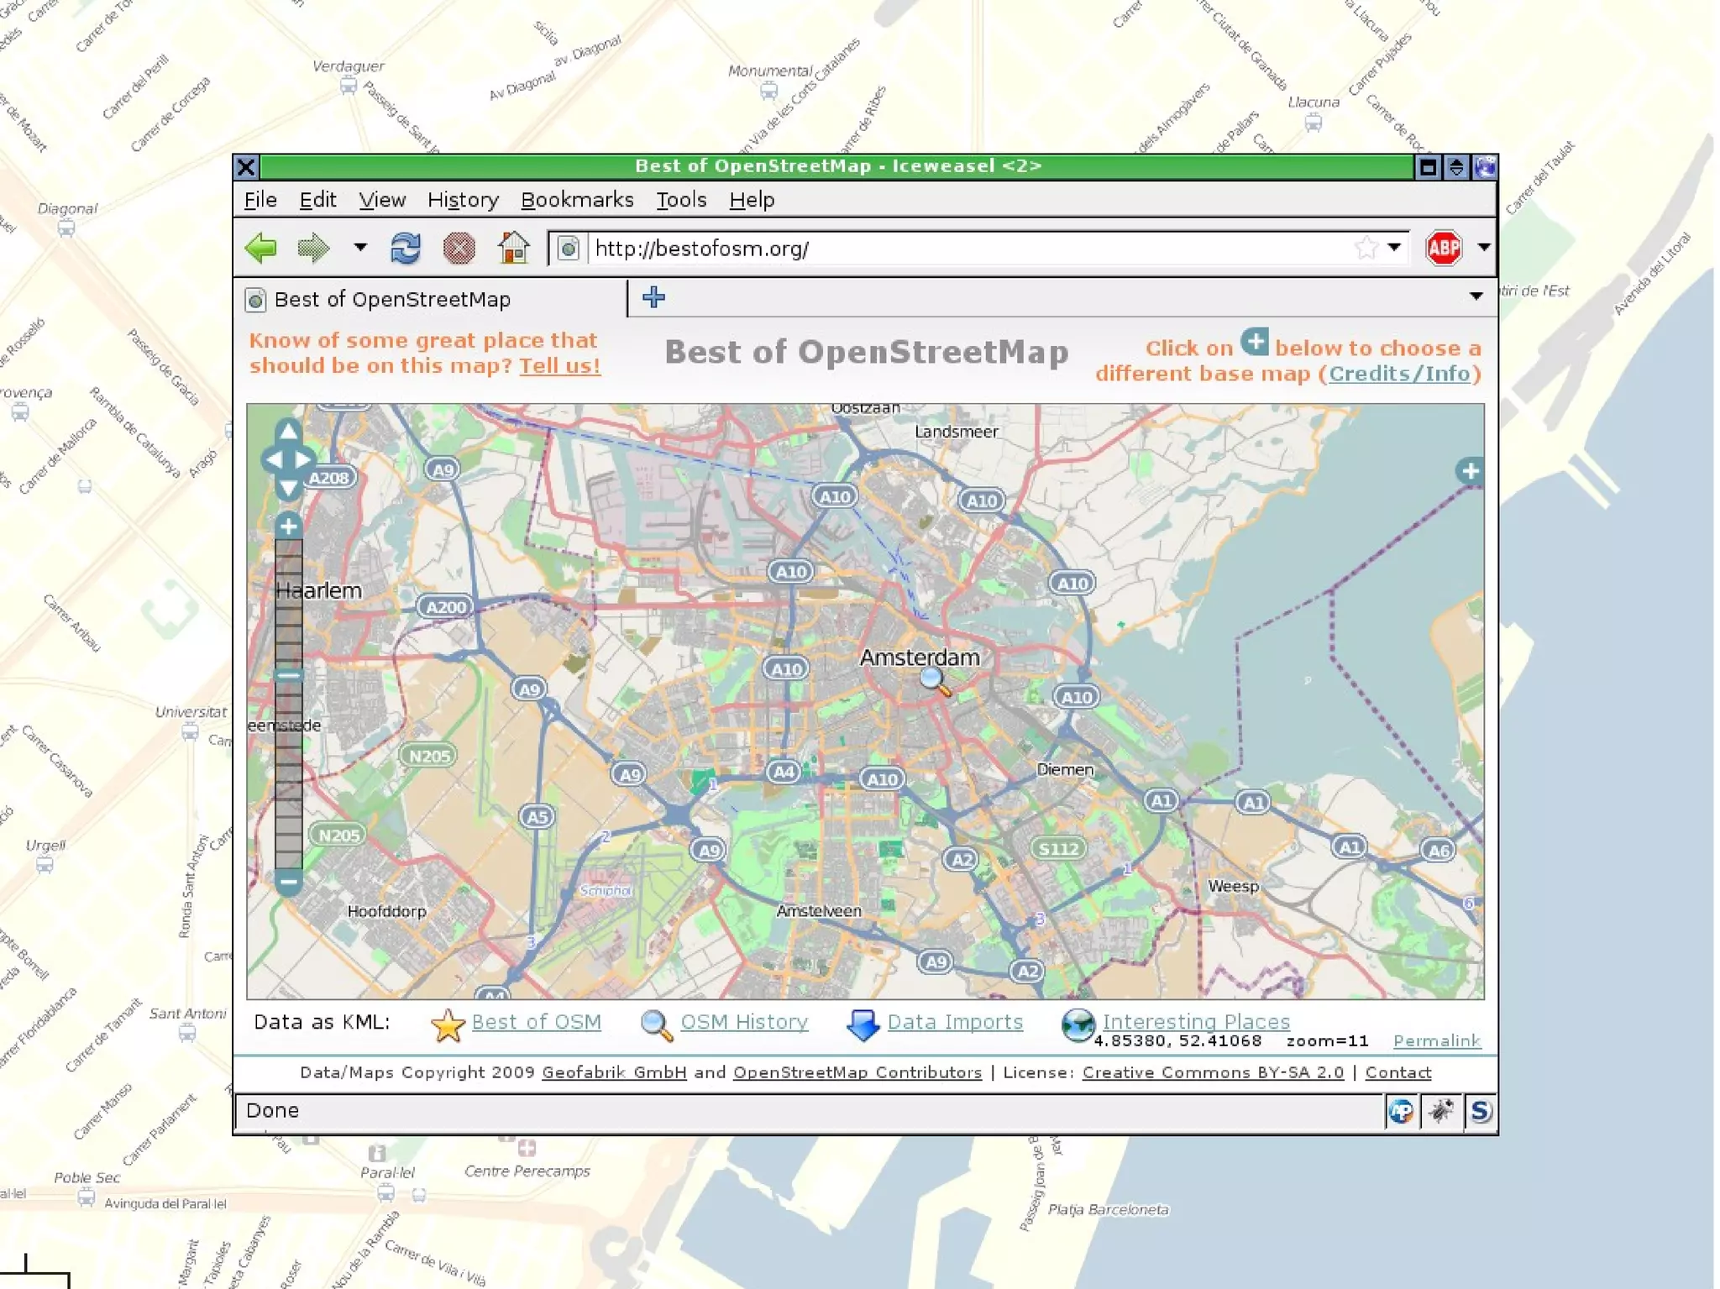The image size is (1720, 1289).
Task: Open the Bookmarks menu
Action: (577, 200)
